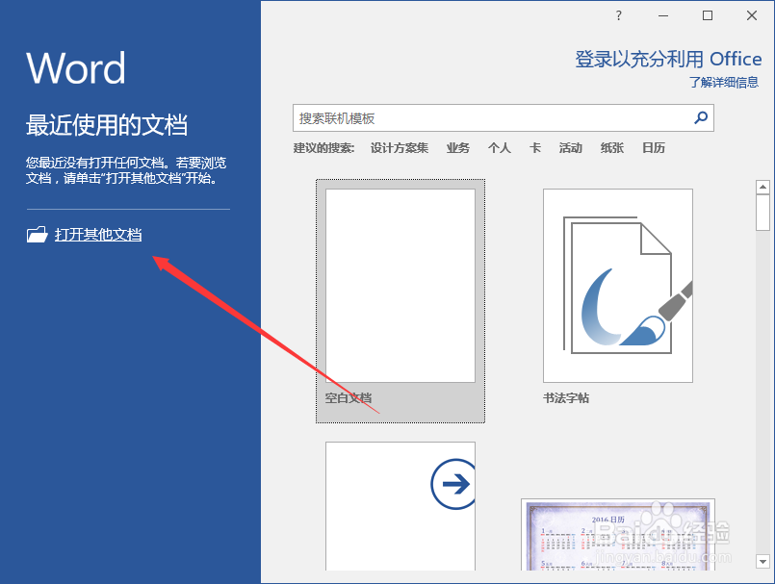Select the 个人 suggested search

[500, 148]
